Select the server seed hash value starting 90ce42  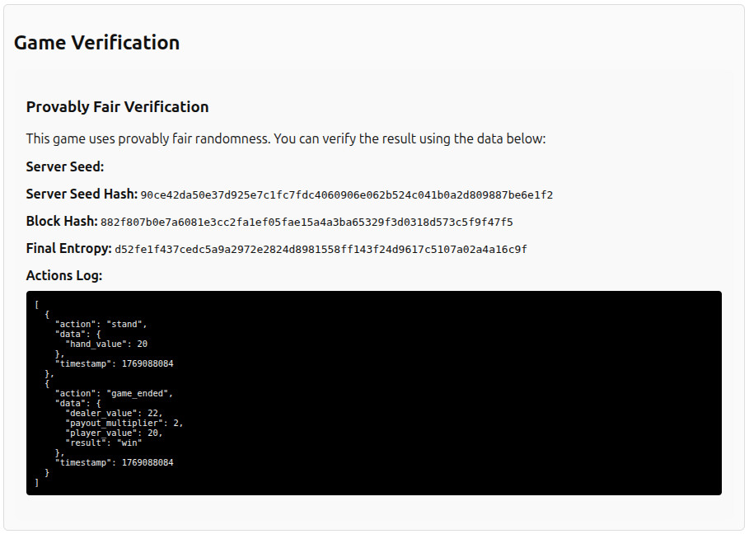[x=346, y=195]
